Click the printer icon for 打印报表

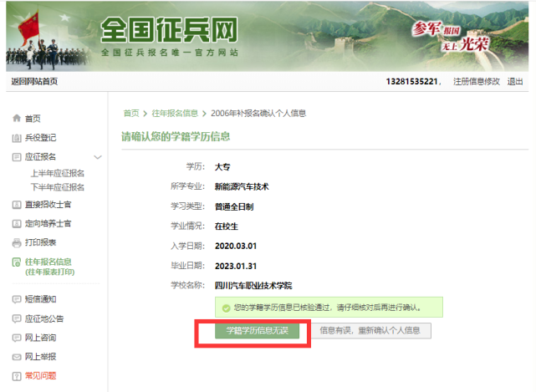click(17, 243)
